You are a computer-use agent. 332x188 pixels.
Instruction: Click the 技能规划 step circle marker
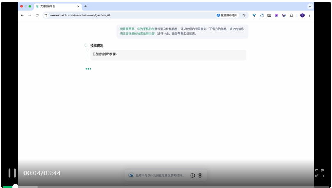(86, 45)
